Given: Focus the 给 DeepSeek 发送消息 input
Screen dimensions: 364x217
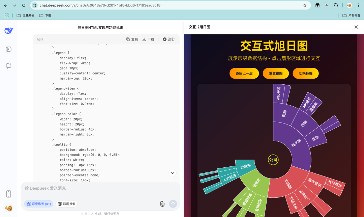Looking at the screenshot, I should (100, 188).
